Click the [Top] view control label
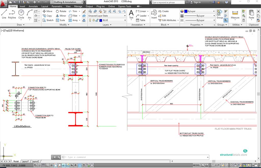261x168 pixels. pyautogui.click(x=7, y=30)
